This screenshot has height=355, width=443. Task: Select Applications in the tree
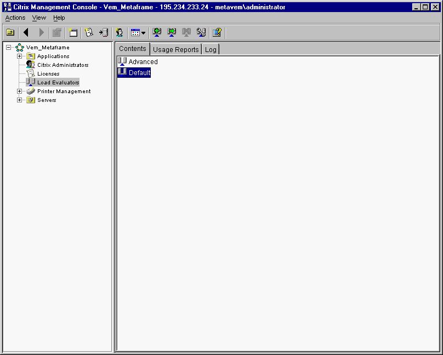pyautogui.click(x=53, y=56)
